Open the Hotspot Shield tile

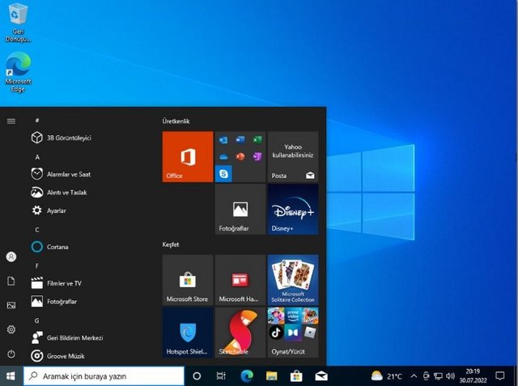coord(188,333)
